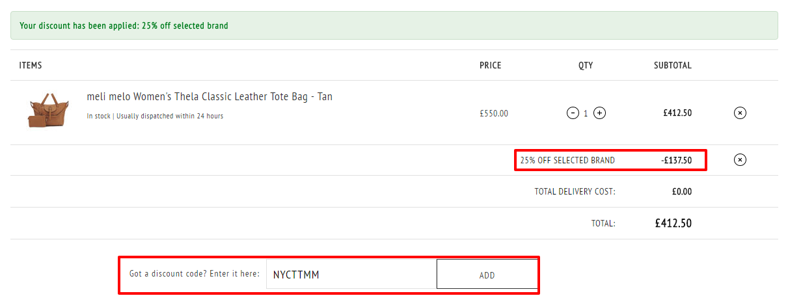Select the -£137.50 discount amount
788x298 pixels.
click(676, 160)
